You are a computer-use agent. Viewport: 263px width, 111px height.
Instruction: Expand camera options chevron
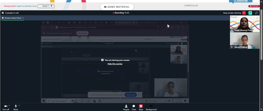[9, 105]
